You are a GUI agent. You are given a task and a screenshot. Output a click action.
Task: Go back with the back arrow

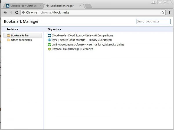(5, 12)
